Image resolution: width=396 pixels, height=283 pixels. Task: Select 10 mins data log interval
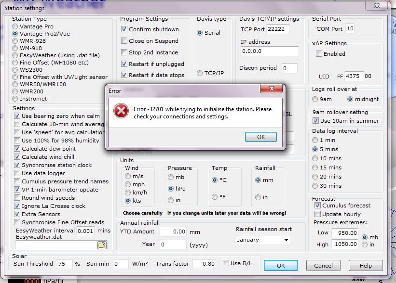coord(315,158)
